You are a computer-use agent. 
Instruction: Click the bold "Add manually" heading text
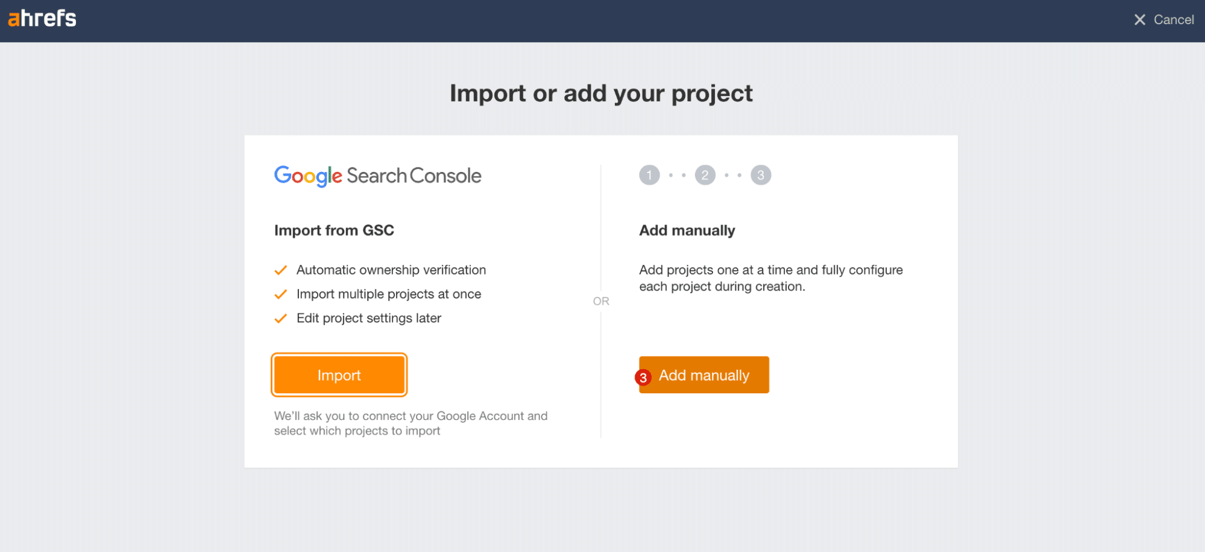[x=687, y=230]
